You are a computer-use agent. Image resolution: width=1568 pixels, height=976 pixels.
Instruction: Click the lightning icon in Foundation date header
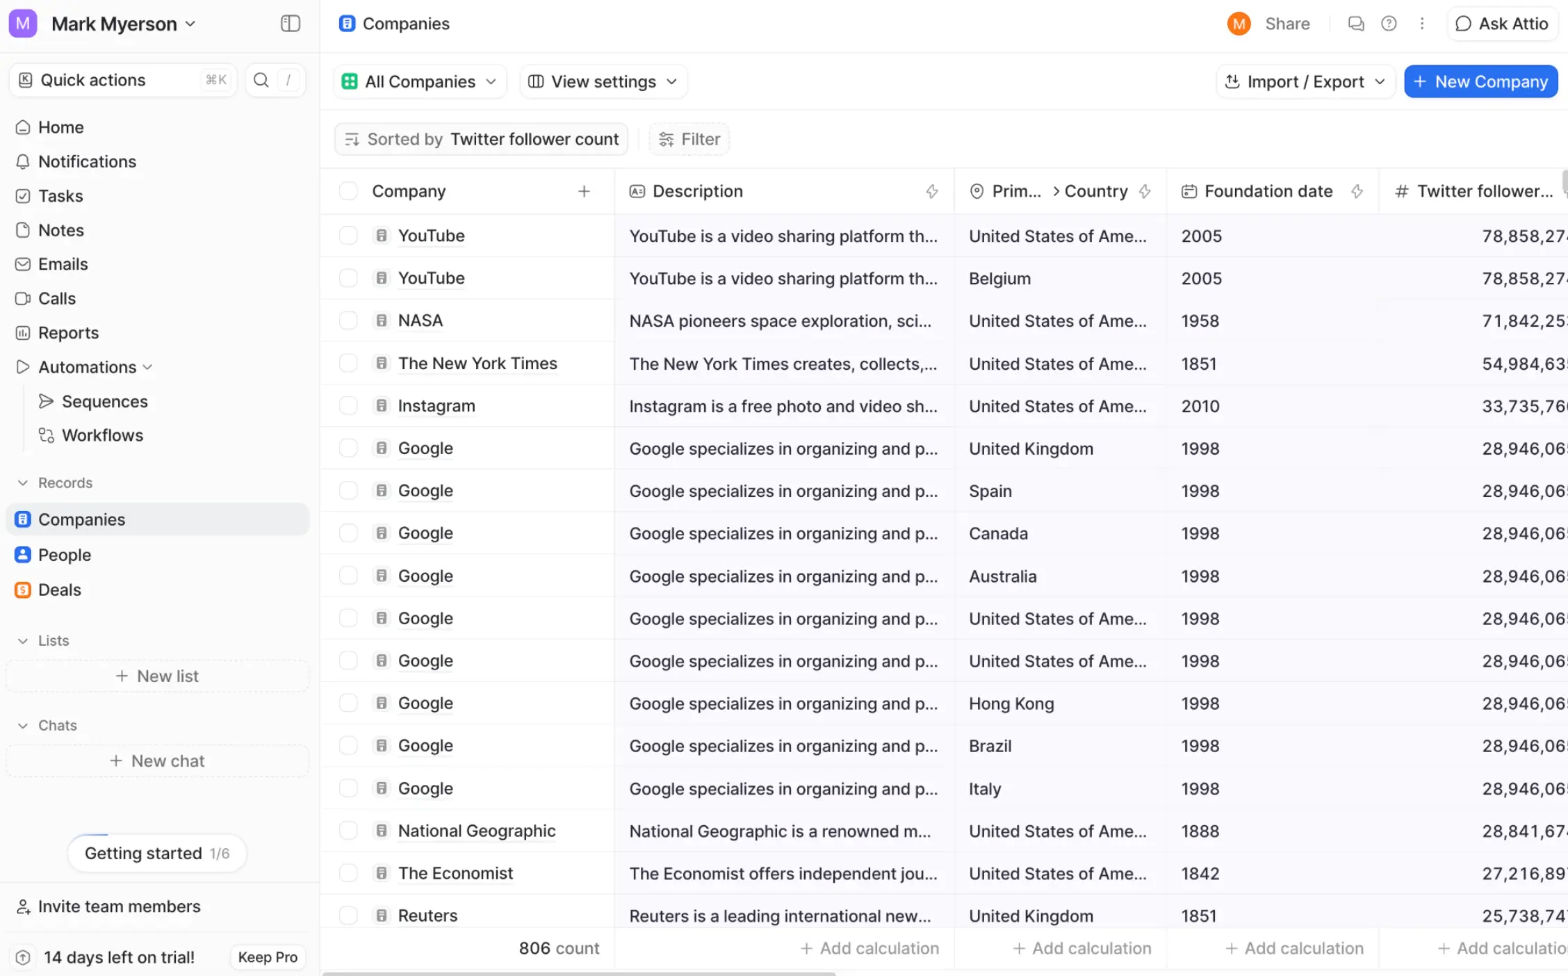tap(1357, 191)
